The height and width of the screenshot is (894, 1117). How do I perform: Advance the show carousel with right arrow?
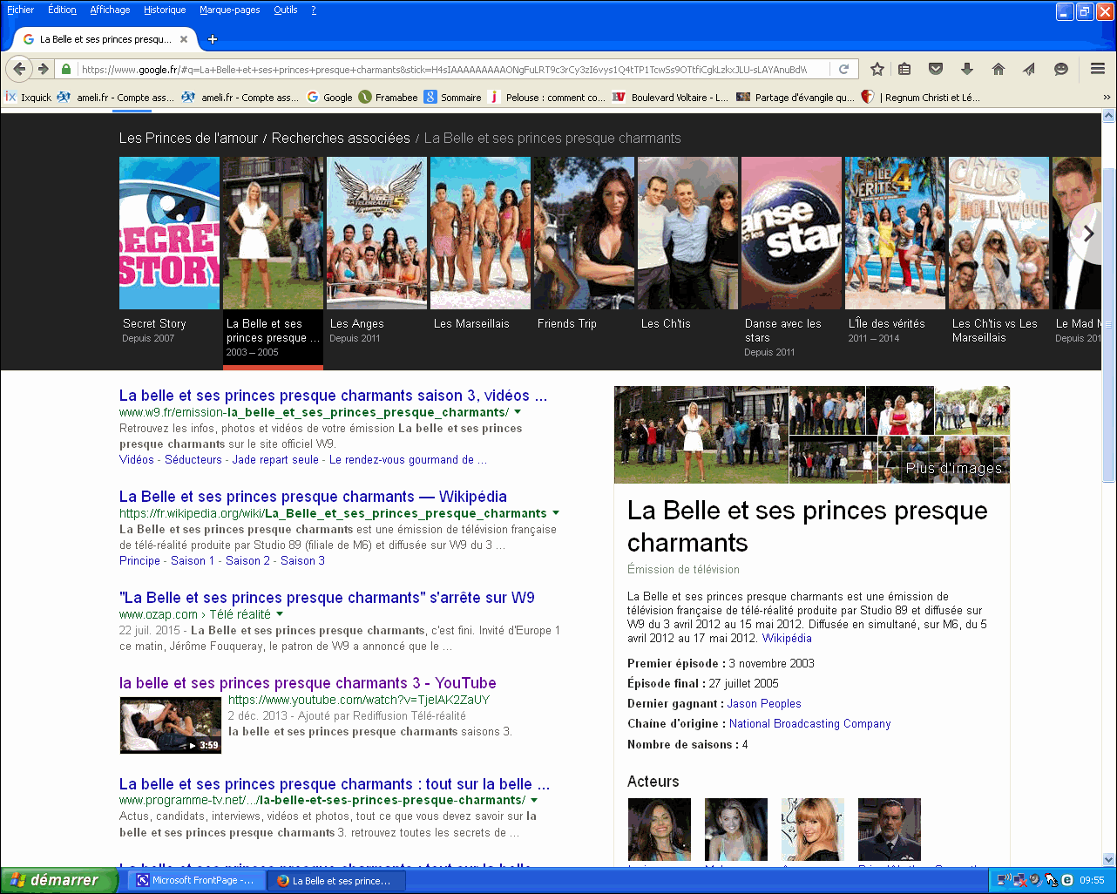[1088, 234]
